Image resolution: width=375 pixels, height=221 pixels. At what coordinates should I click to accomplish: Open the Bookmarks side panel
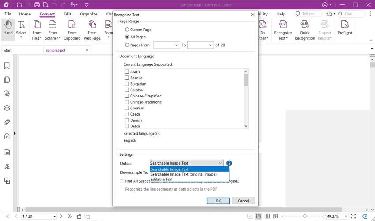(7, 66)
